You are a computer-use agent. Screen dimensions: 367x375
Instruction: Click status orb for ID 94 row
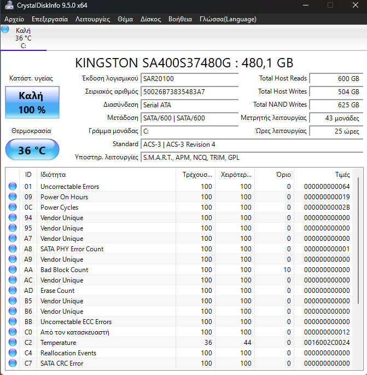pos(13,217)
